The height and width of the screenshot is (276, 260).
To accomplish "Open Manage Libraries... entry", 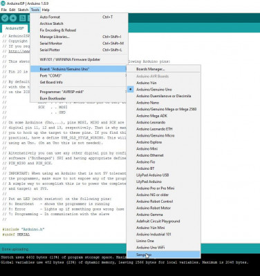I will (x=79, y=37).
